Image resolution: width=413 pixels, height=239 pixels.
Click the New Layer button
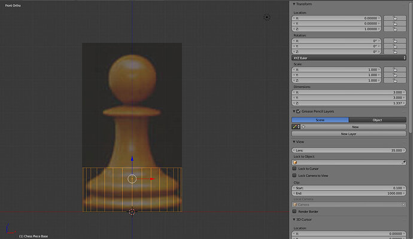click(x=348, y=134)
